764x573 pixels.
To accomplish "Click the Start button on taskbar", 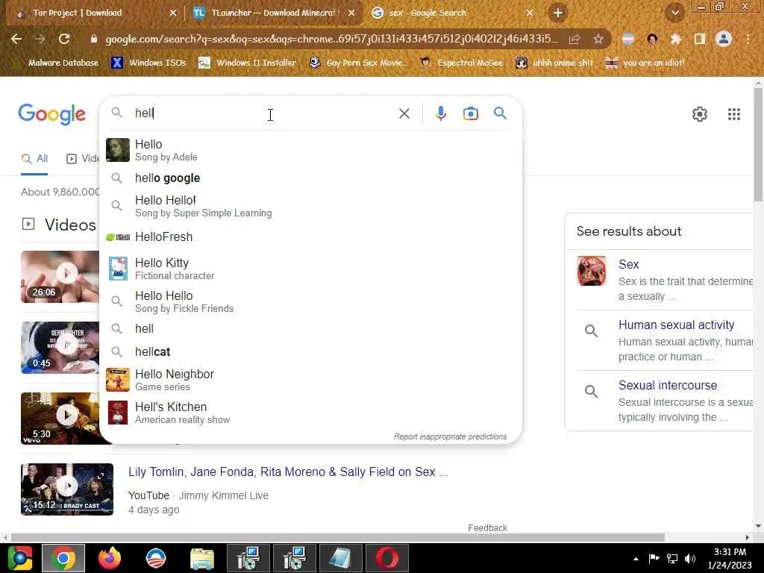I will [x=19, y=558].
